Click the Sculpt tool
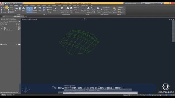 pyautogui.click(x=49, y=12)
